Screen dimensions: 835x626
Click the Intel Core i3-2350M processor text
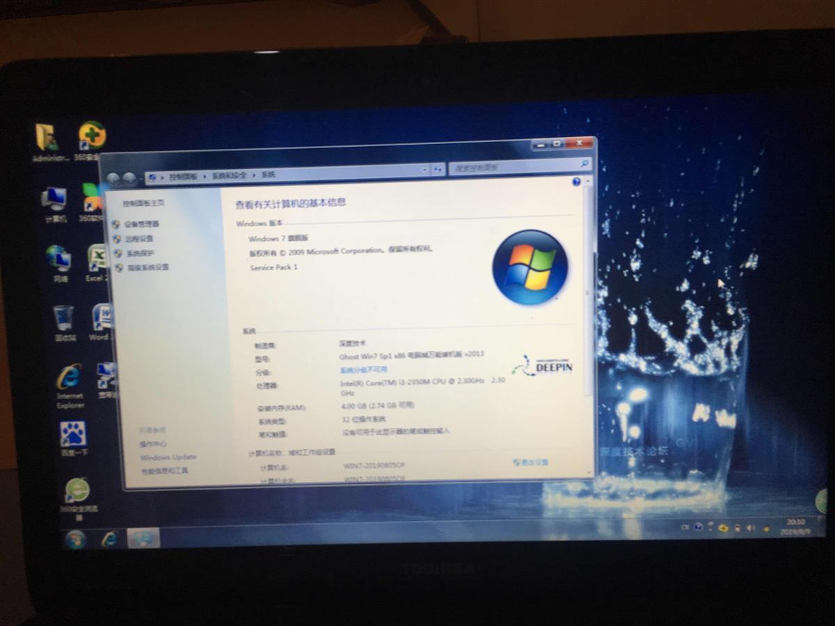(x=422, y=387)
